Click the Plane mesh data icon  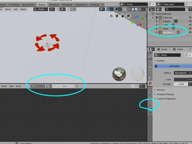click(173, 29)
